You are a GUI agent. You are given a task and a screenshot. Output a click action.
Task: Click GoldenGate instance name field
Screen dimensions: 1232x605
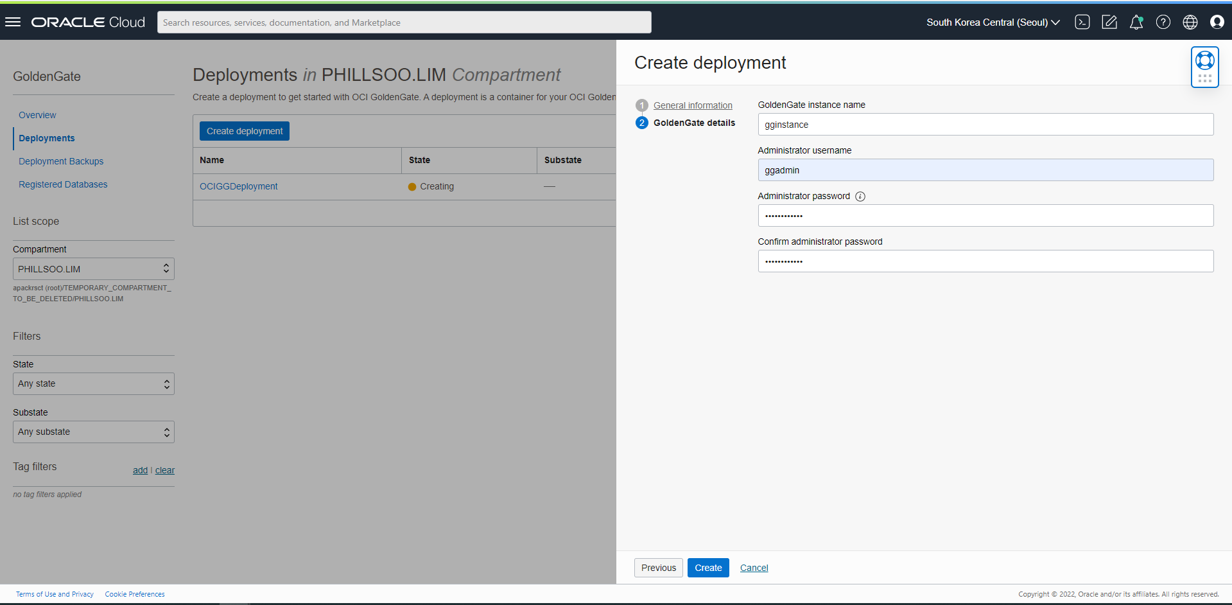985,125
